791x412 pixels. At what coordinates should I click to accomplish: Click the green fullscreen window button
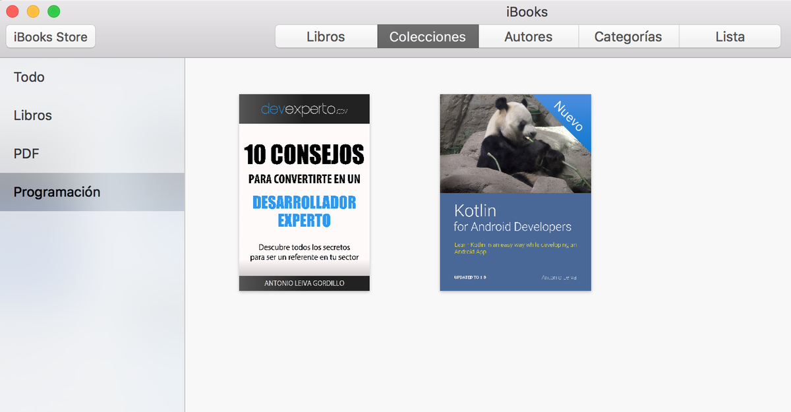(54, 11)
